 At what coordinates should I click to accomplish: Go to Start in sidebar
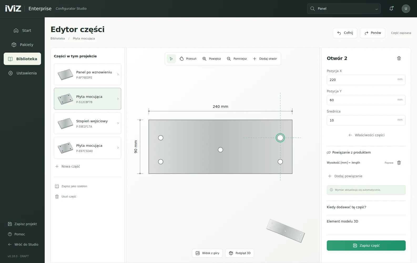22,31
